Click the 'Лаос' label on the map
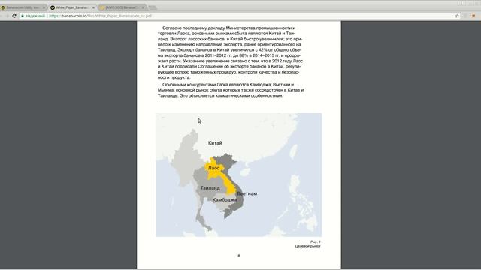 pos(213,168)
